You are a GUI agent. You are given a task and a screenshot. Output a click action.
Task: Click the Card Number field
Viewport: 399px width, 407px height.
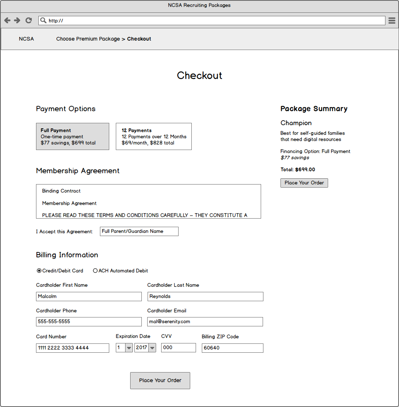coord(73,348)
